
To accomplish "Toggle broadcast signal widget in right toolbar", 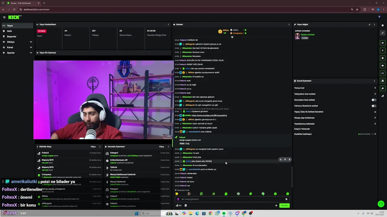I will click(382, 73).
